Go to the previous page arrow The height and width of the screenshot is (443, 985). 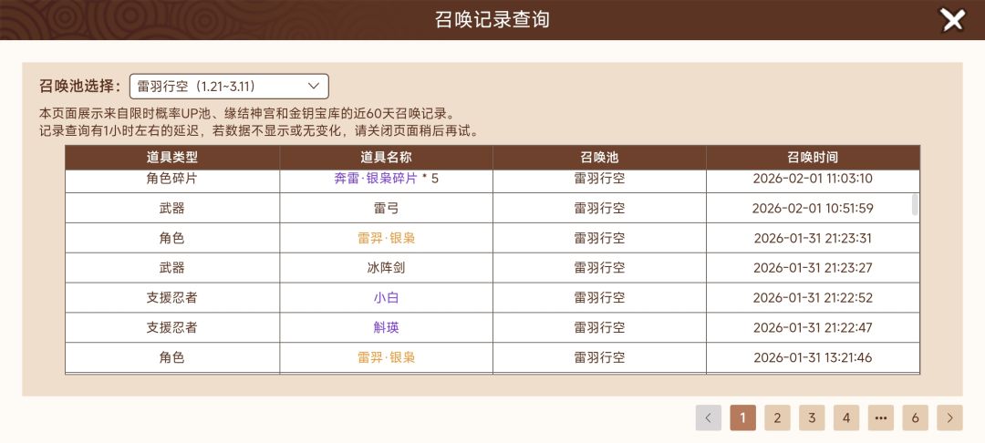(708, 418)
